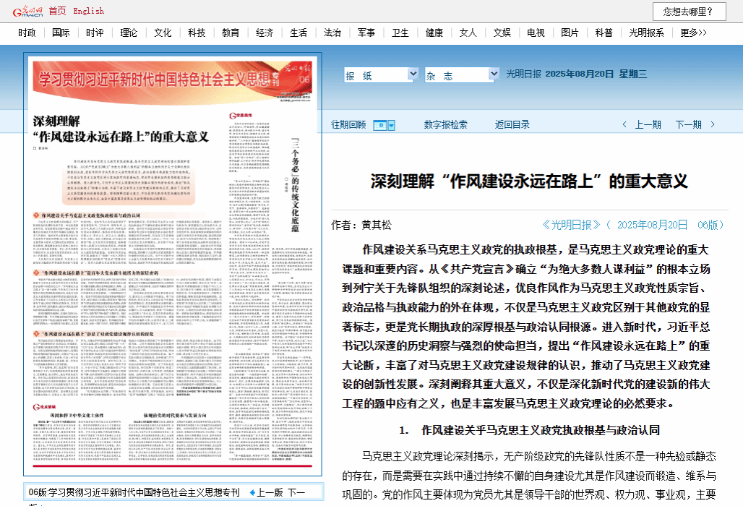Click the 《光明日报》 source link
Image resolution: width=743 pixels, height=506 pixels.
click(x=571, y=225)
